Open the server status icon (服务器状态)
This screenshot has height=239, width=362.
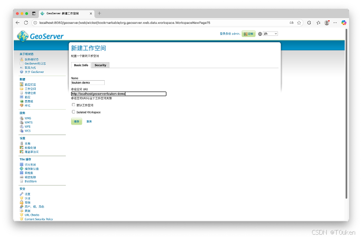22,60
